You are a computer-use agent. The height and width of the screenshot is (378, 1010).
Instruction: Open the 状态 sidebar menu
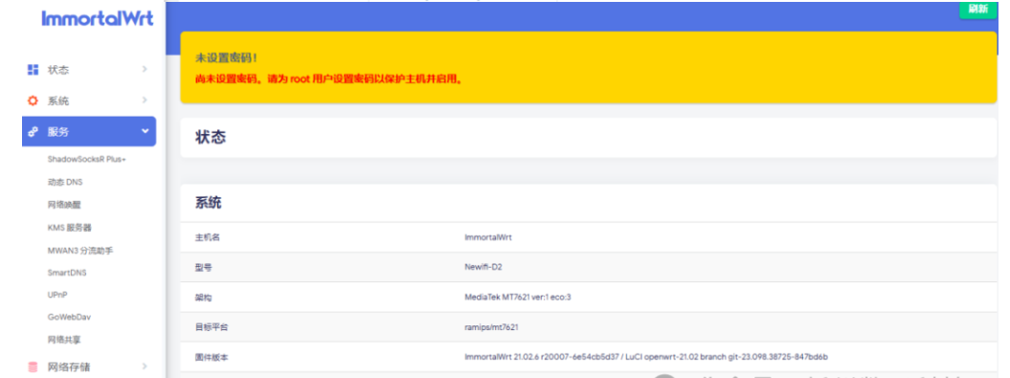tap(89, 70)
